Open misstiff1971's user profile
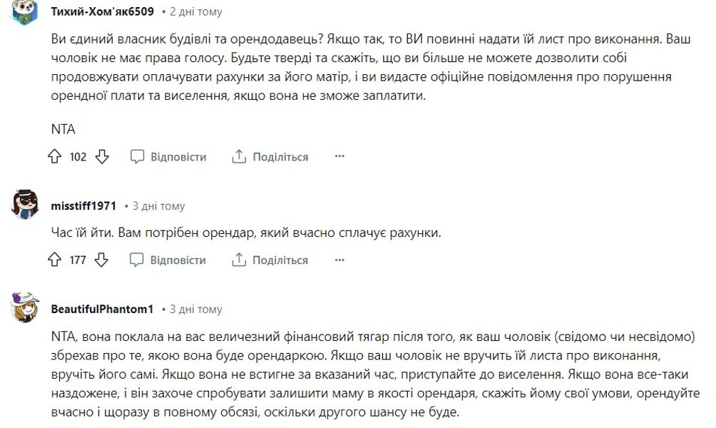716x428 pixels. tap(83, 206)
